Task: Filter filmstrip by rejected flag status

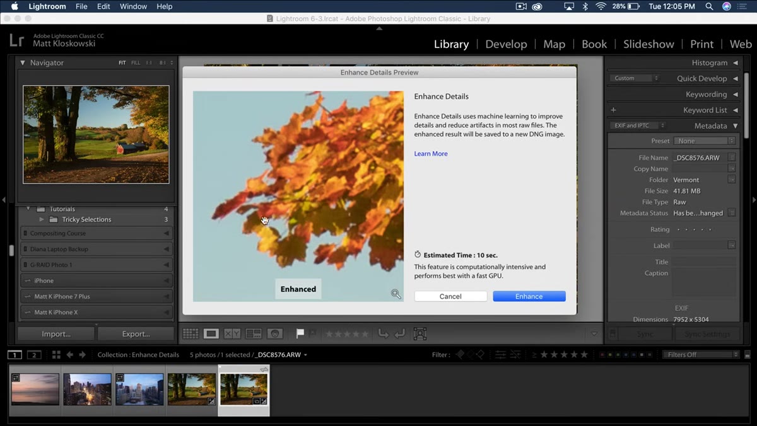Action: point(480,355)
